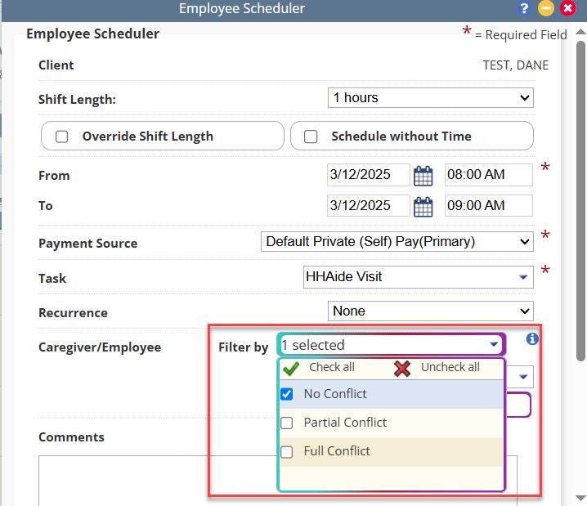Enable the Override Shift Length checkbox
This screenshot has height=506, width=587.
tap(61, 137)
